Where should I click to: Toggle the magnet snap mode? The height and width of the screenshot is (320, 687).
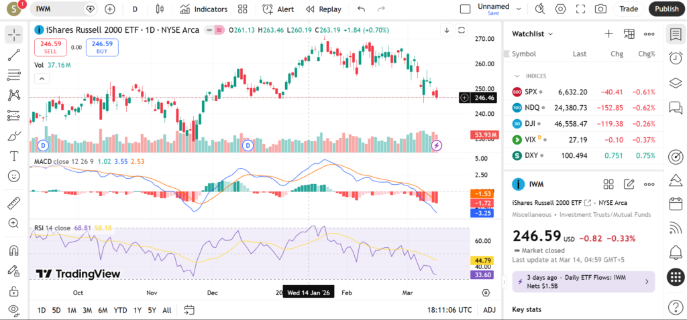pos(13,251)
